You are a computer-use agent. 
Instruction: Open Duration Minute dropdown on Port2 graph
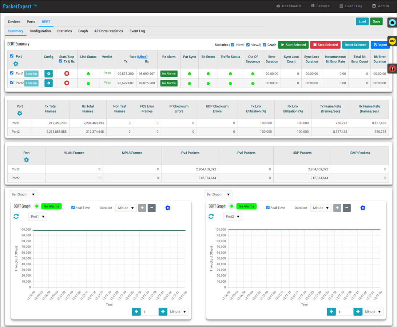321,208
